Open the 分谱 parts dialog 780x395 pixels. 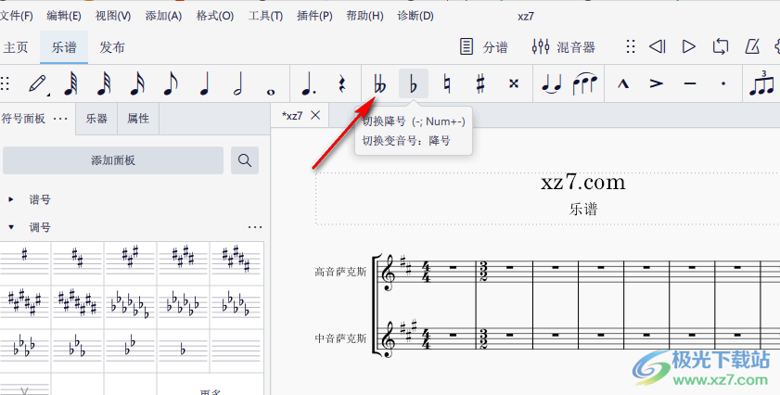pos(483,47)
